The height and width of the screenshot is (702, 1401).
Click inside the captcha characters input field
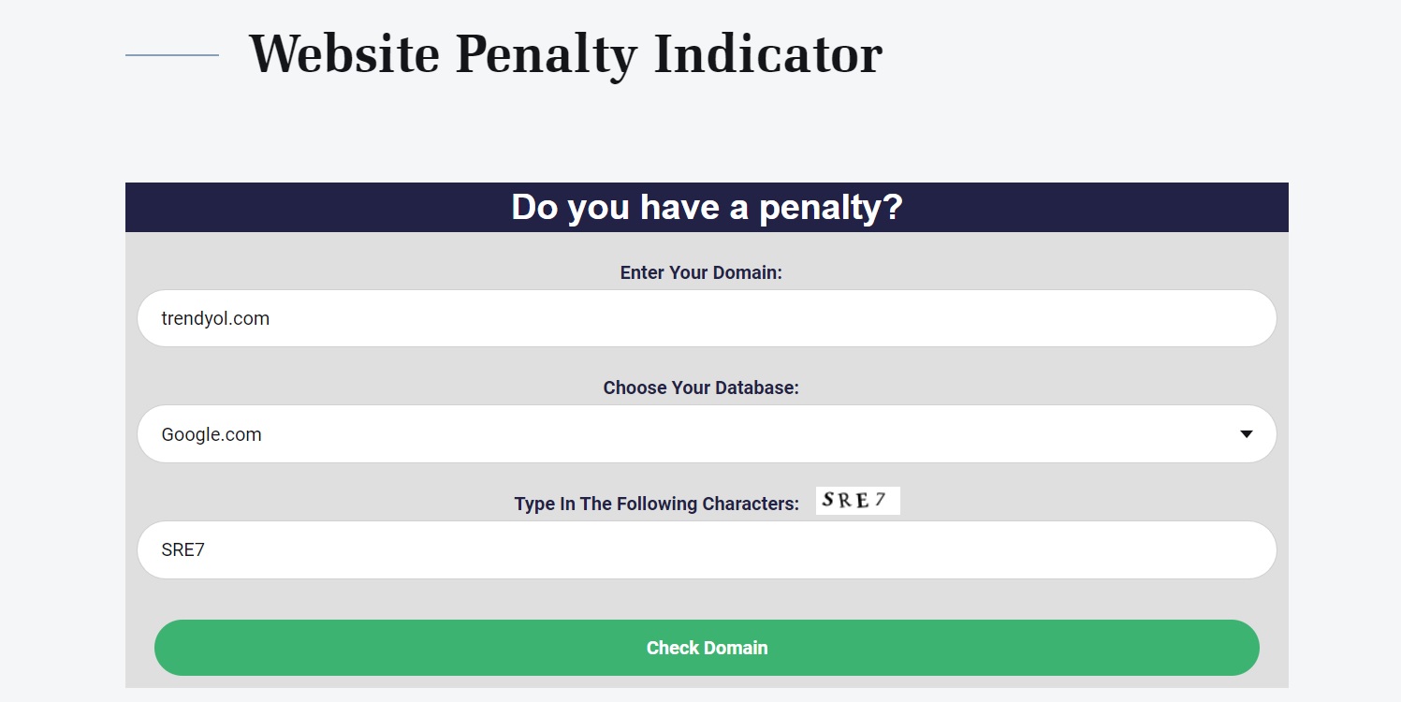click(707, 549)
